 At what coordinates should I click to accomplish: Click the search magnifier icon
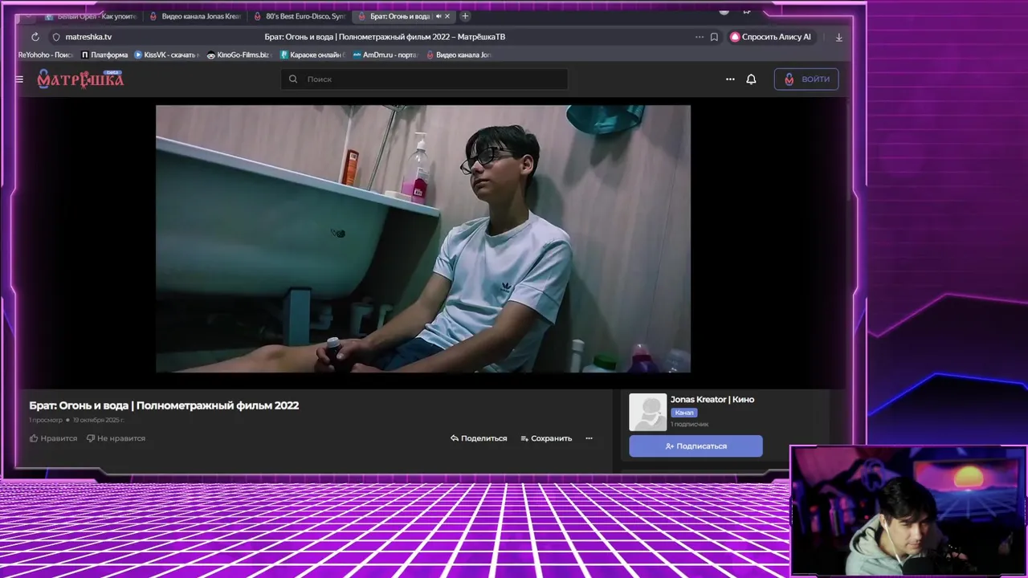tap(293, 79)
